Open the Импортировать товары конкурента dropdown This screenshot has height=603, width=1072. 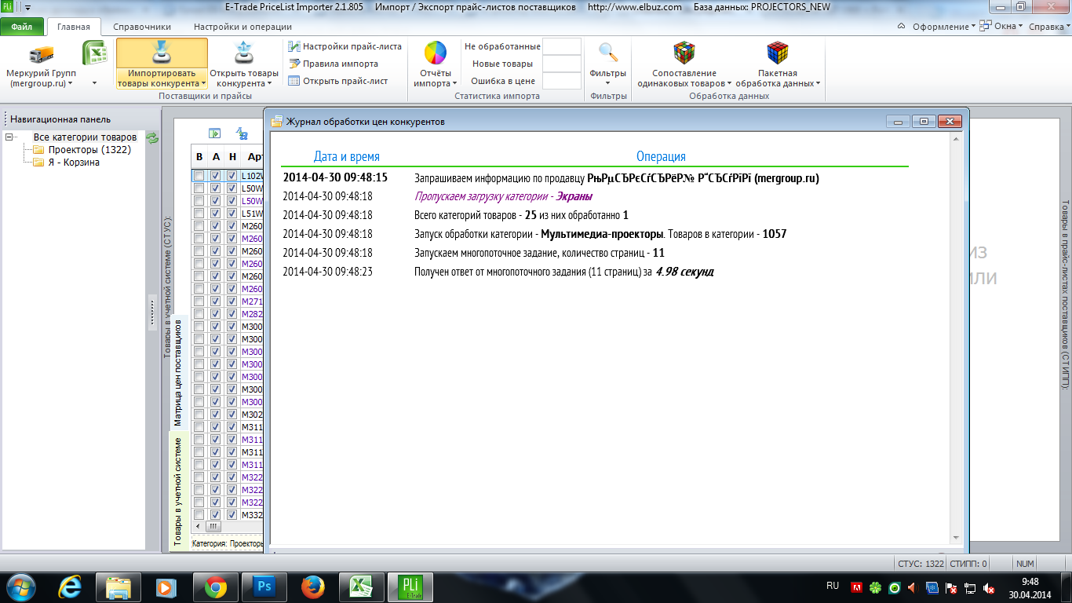[x=162, y=78]
